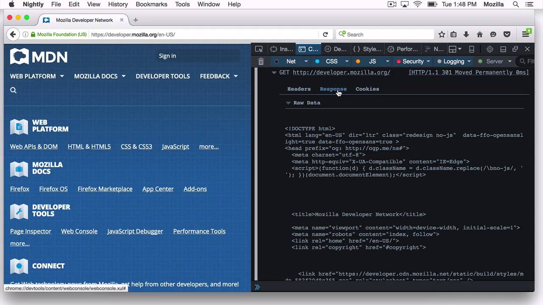
Task: Open a new browser tab
Action: 136,20
